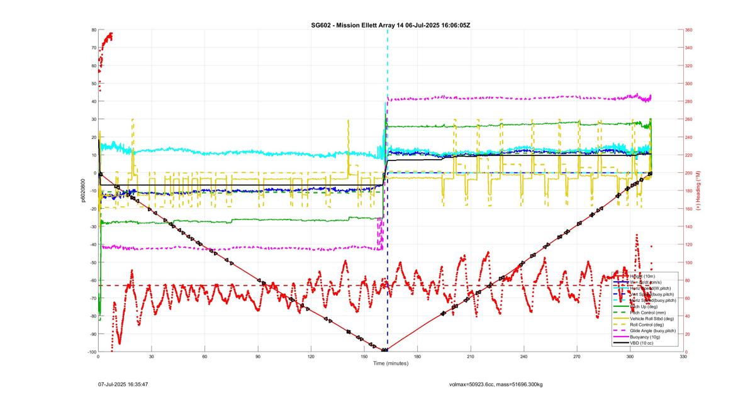This screenshot has width=755, height=395.
Task: Click the red heading tick label 160
Action: click(x=689, y=209)
